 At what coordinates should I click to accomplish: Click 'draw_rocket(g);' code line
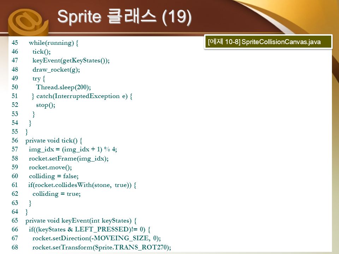pyautogui.click(x=56, y=69)
